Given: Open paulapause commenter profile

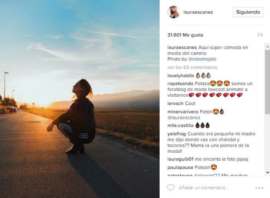Looking at the screenshot, I should [x=180, y=167].
